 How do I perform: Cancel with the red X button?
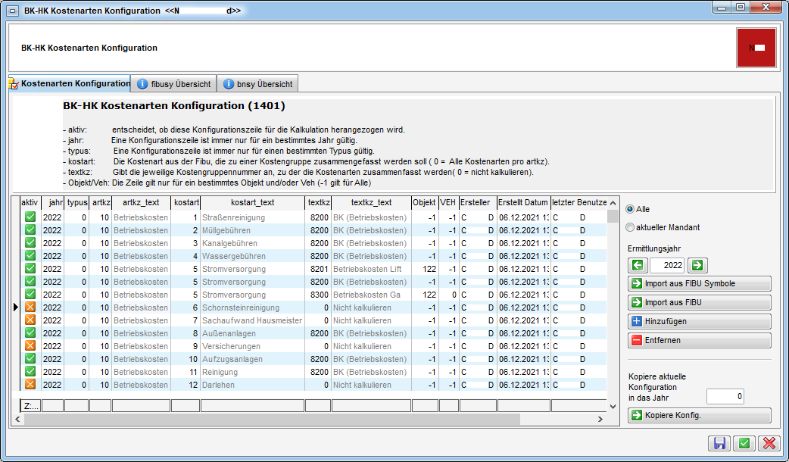[x=769, y=443]
